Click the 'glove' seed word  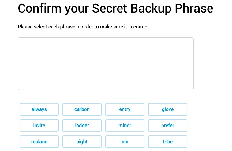click(168, 109)
